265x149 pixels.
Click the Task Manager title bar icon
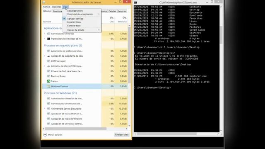(44, 2)
